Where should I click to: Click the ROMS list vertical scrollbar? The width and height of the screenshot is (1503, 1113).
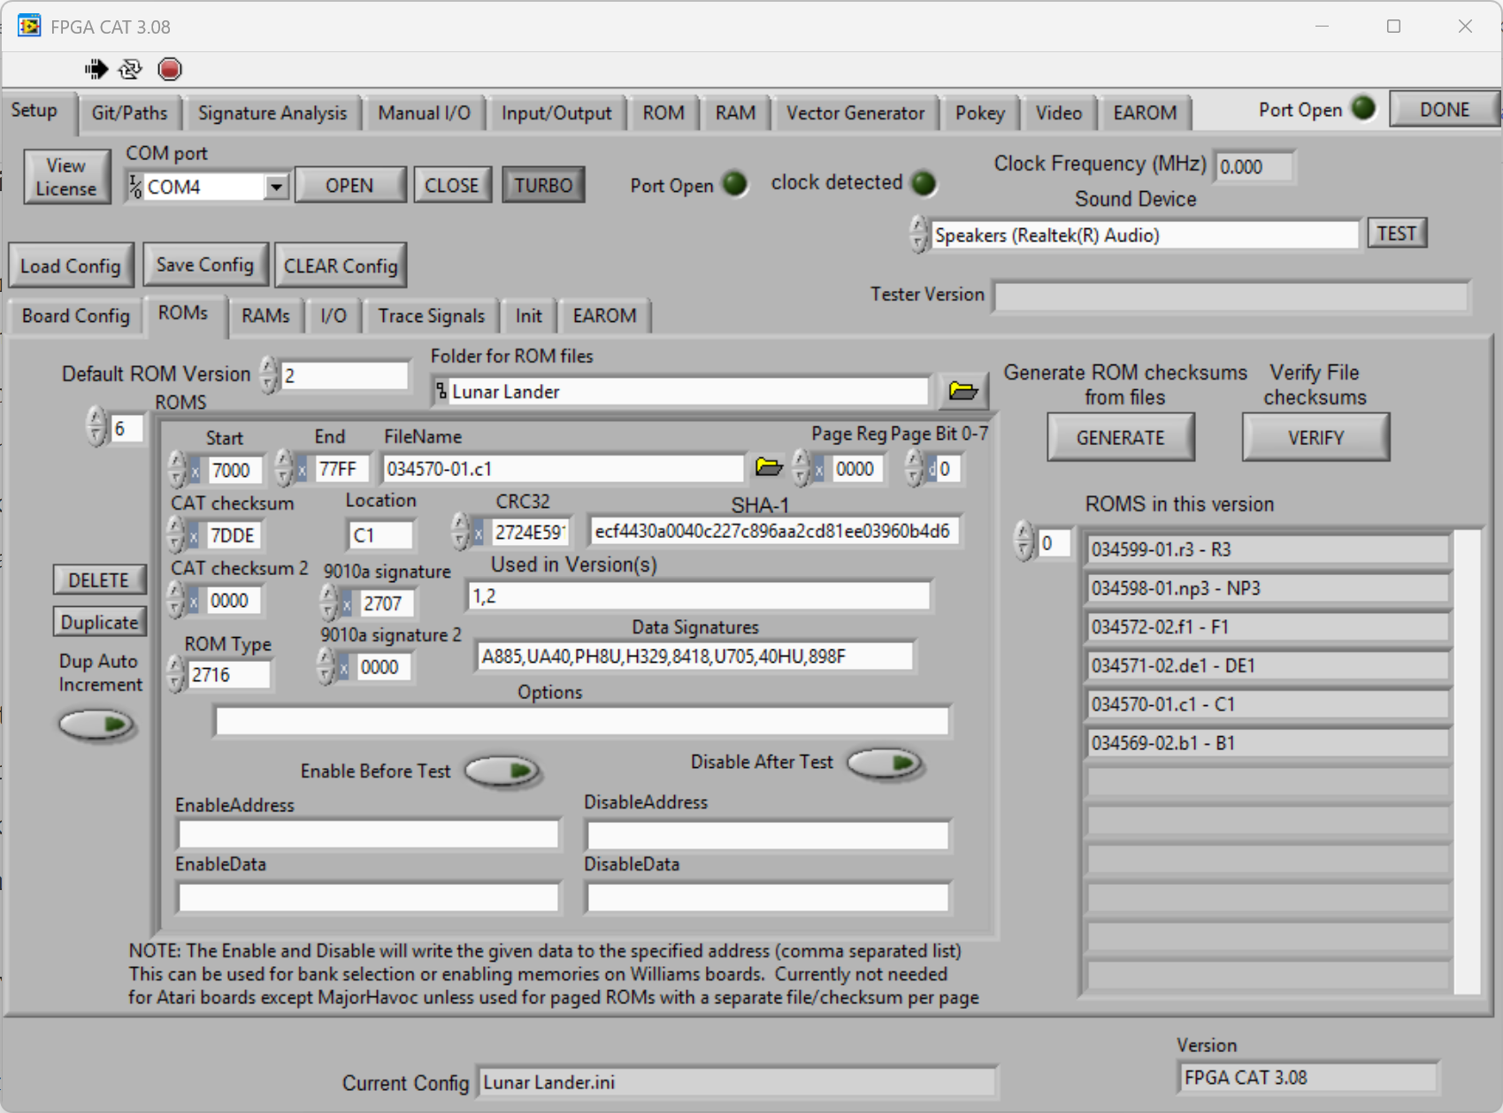1466,761
